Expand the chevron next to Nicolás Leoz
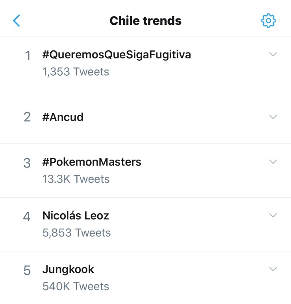Viewport: 291px width, 304px height. (273, 215)
